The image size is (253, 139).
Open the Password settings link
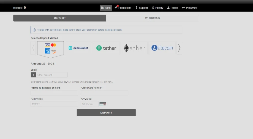click(x=189, y=8)
